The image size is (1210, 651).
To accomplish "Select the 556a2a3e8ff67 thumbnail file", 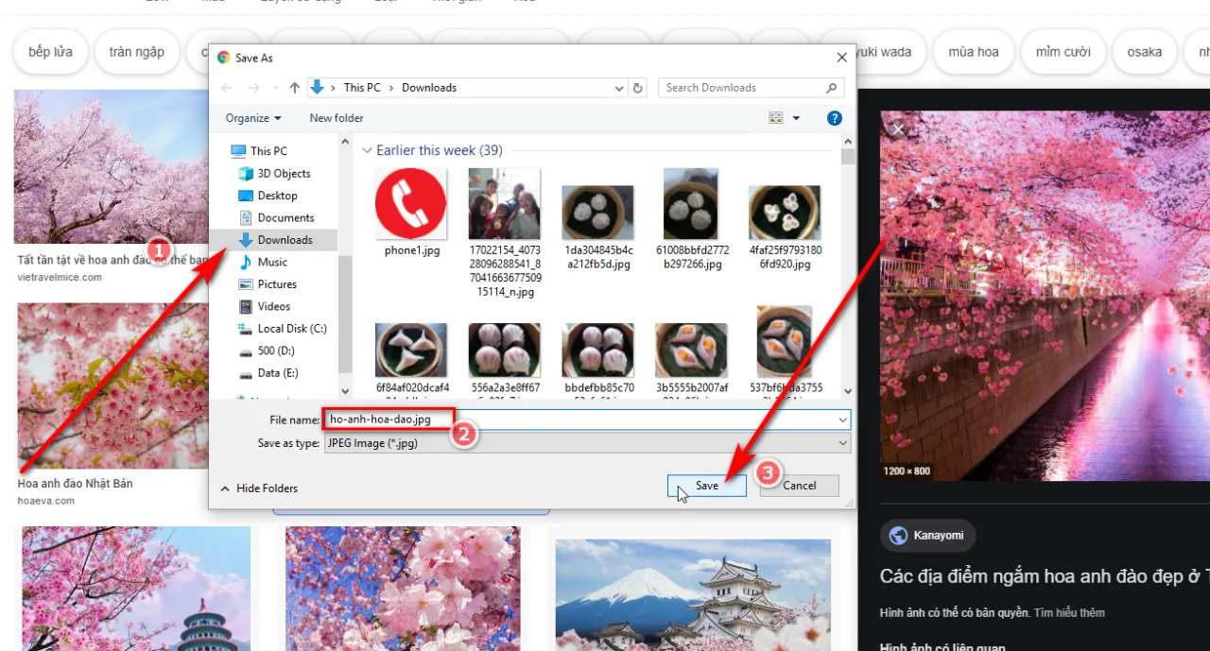I will click(x=504, y=359).
